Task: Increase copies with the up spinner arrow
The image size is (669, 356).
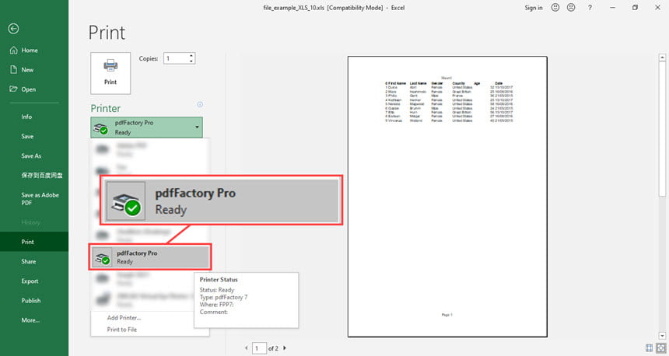Action: click(191, 55)
